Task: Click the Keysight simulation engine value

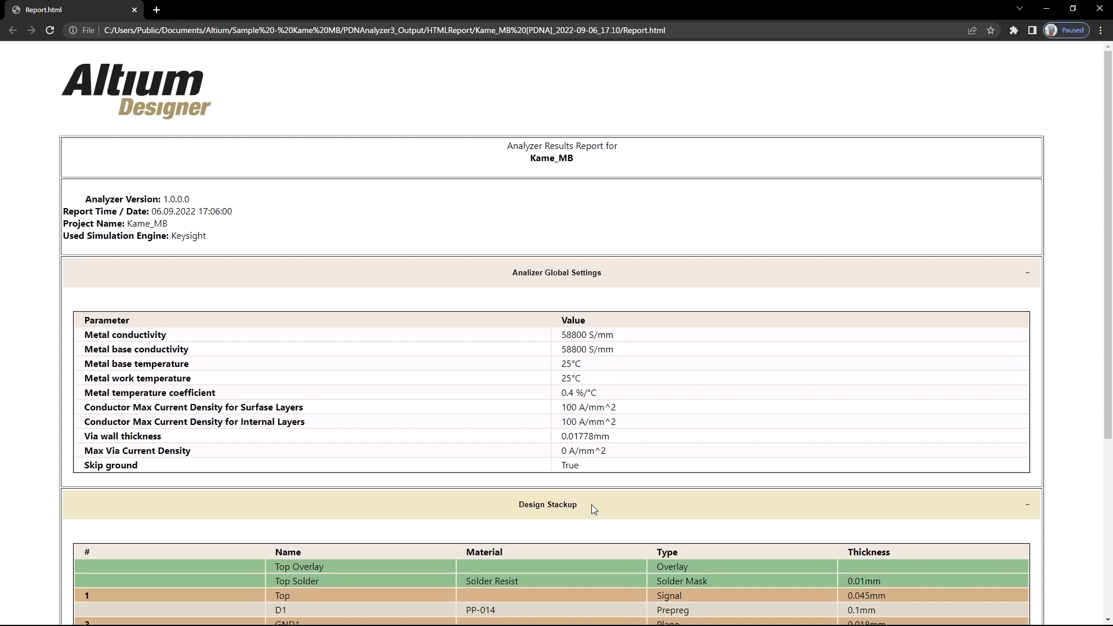Action: 188,235
